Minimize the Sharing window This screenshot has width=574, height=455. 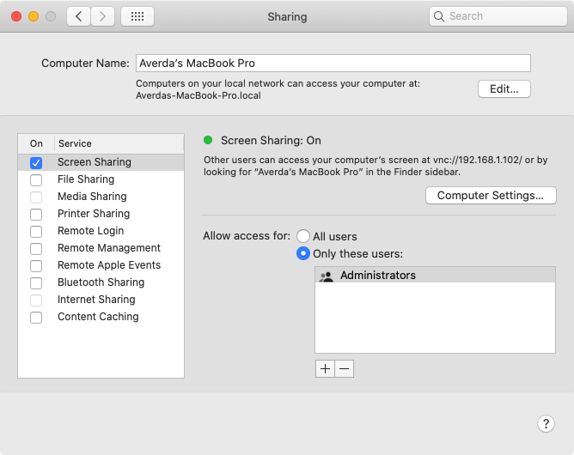click(x=34, y=16)
